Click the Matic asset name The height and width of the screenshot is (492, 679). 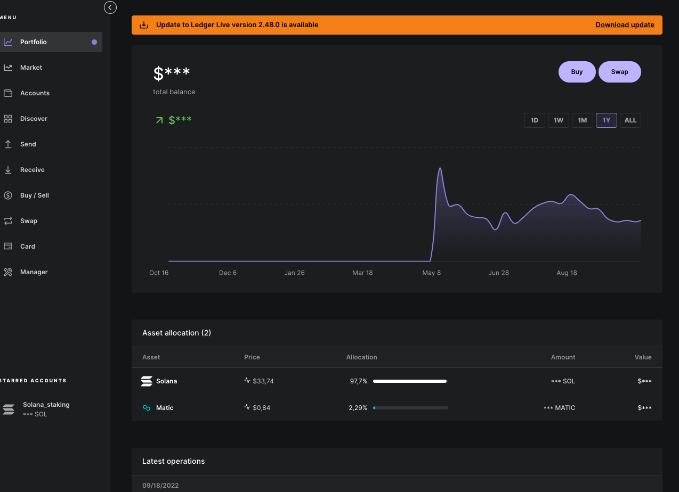[x=165, y=408]
